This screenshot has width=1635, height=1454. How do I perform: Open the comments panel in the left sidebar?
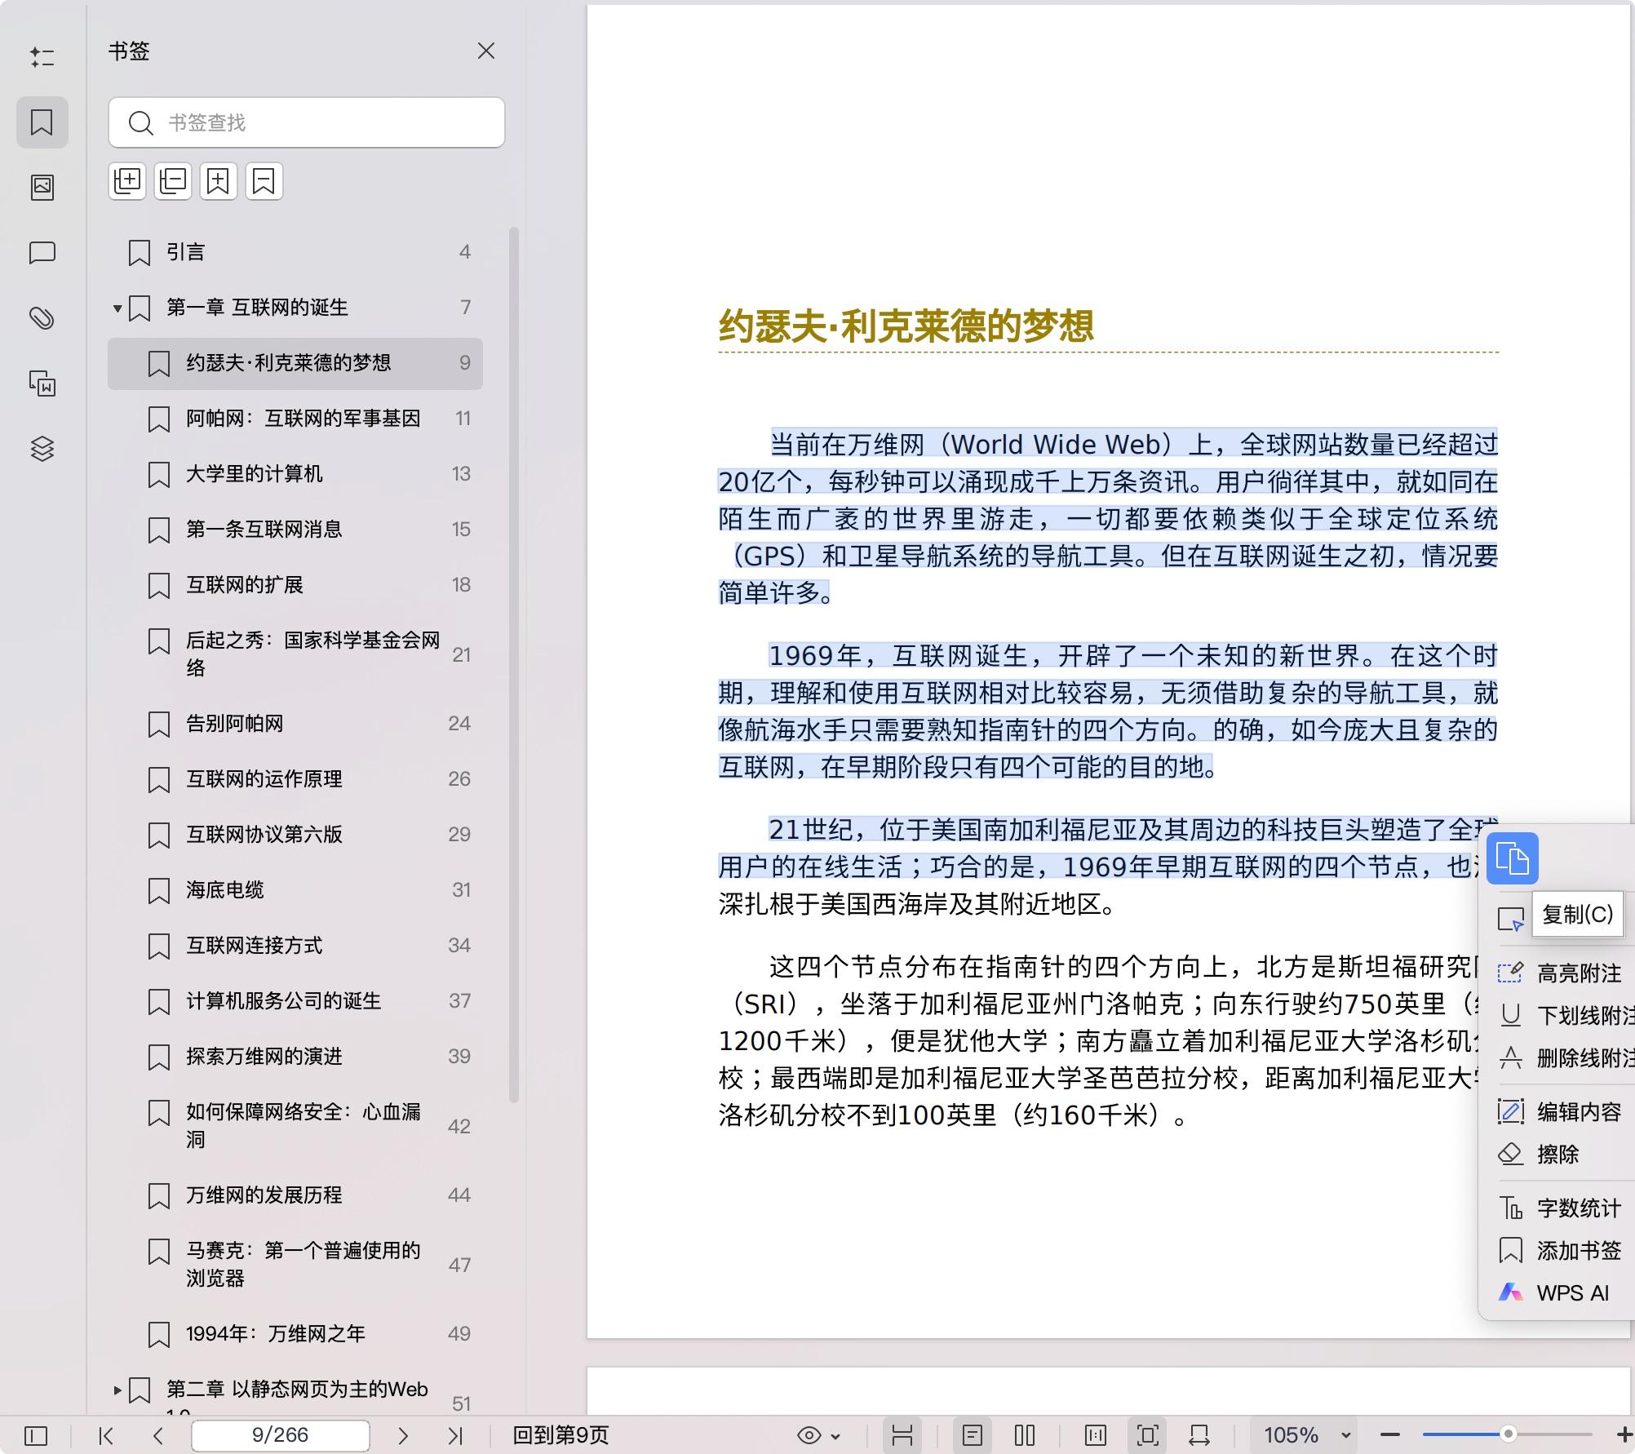[x=42, y=253]
